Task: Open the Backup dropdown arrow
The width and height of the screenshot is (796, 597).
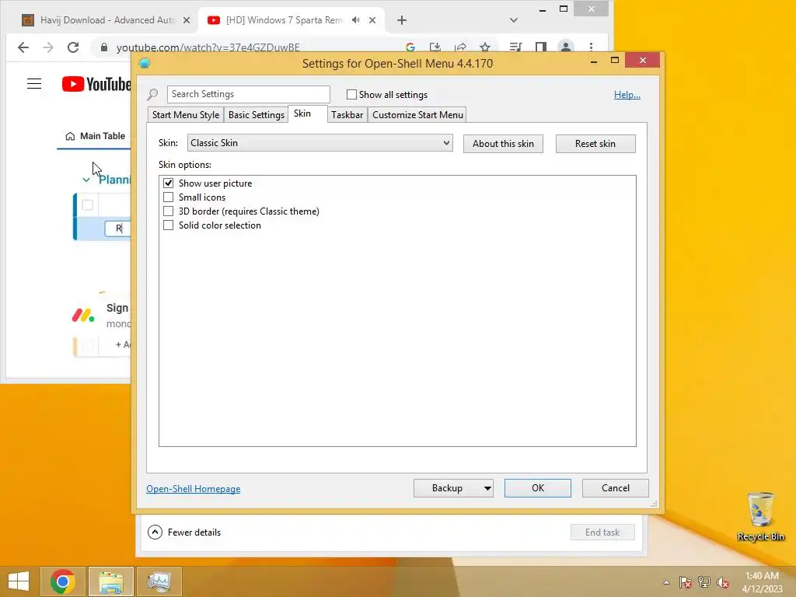Action: coord(487,488)
